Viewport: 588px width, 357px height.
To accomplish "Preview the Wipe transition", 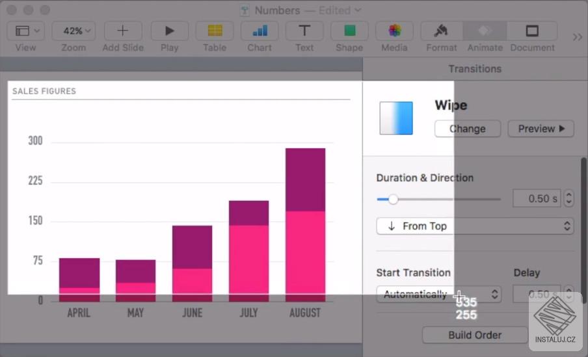I will pyautogui.click(x=541, y=129).
